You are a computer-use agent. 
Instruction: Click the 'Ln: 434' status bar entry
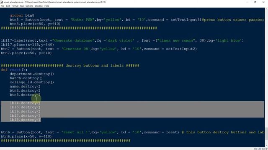(x=258, y=149)
